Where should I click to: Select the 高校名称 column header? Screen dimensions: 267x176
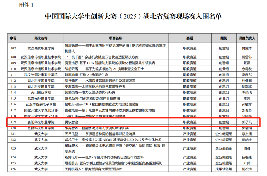(41, 38)
